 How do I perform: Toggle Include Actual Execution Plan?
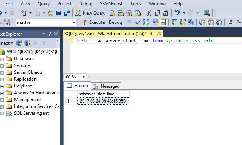tap(174, 22)
